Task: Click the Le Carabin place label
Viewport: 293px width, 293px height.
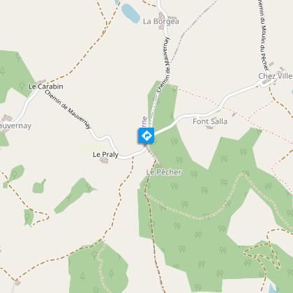Action: [45, 87]
